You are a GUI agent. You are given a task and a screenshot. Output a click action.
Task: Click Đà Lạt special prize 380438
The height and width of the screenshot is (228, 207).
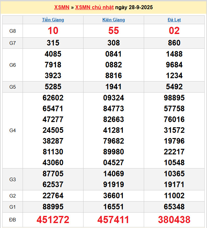point(174,219)
